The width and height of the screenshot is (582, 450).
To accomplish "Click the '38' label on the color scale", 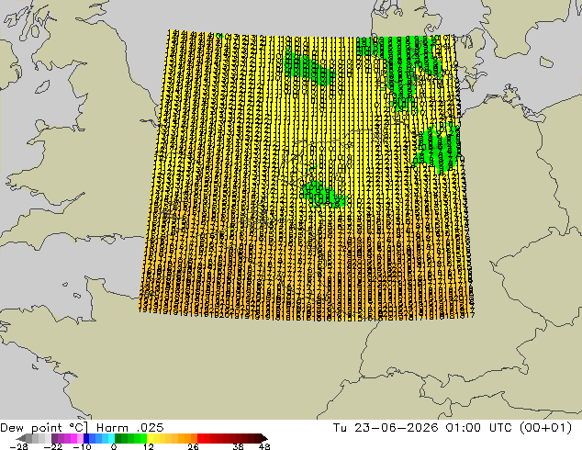I will coord(238,446).
